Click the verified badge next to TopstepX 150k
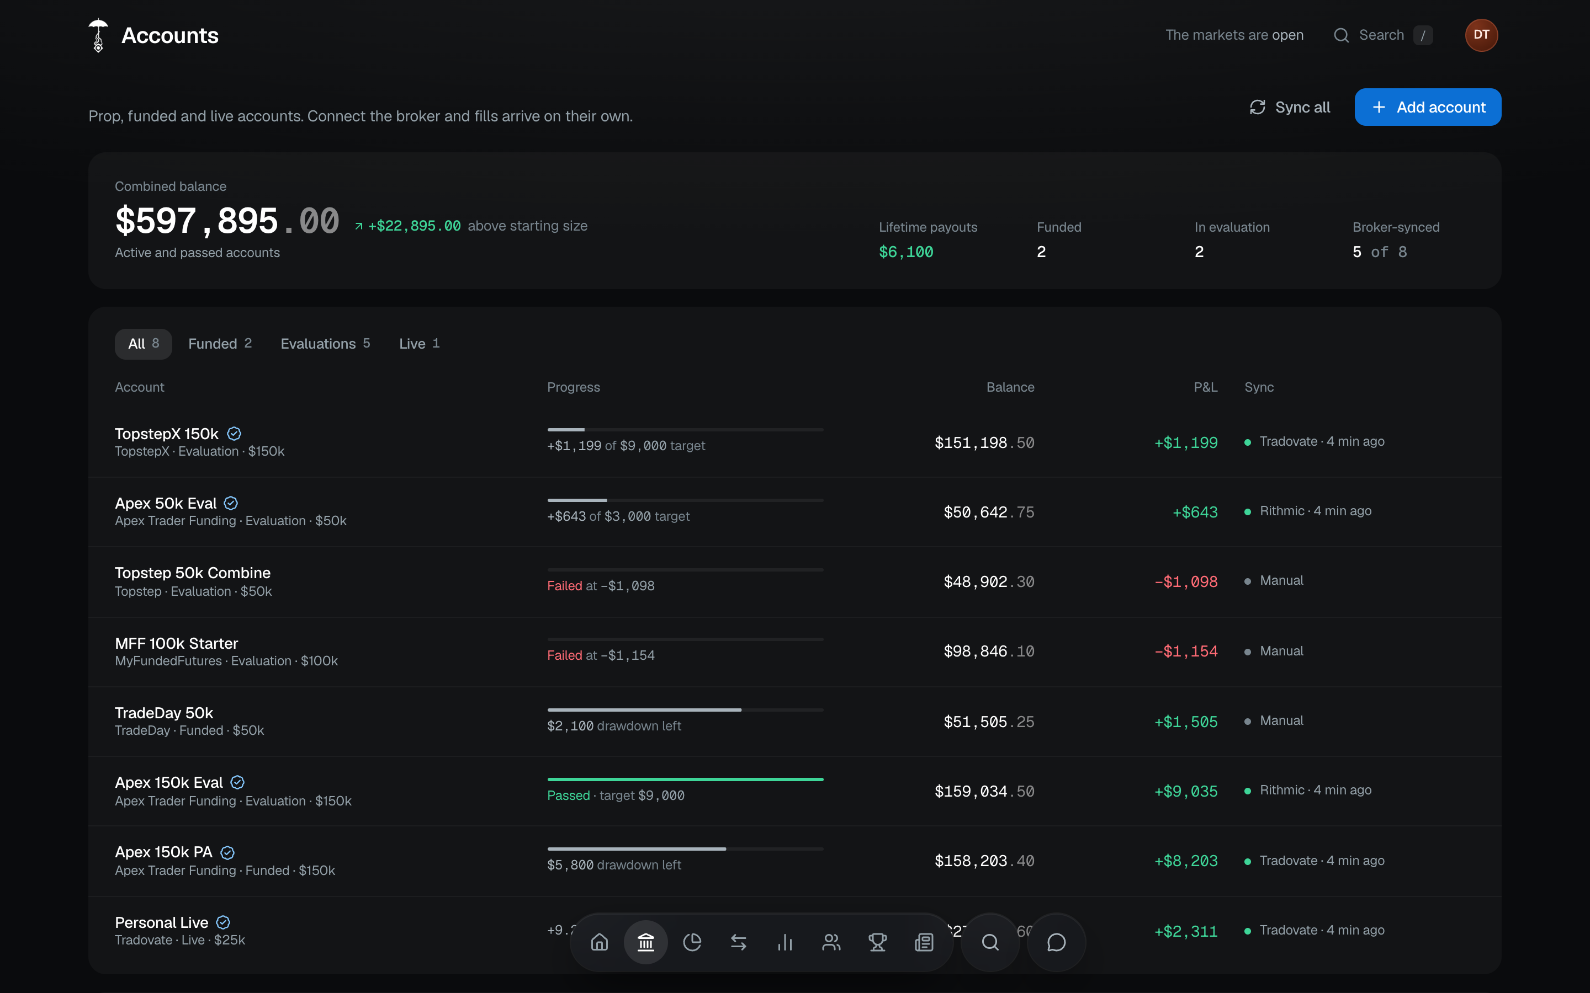This screenshot has width=1590, height=993. click(x=234, y=434)
